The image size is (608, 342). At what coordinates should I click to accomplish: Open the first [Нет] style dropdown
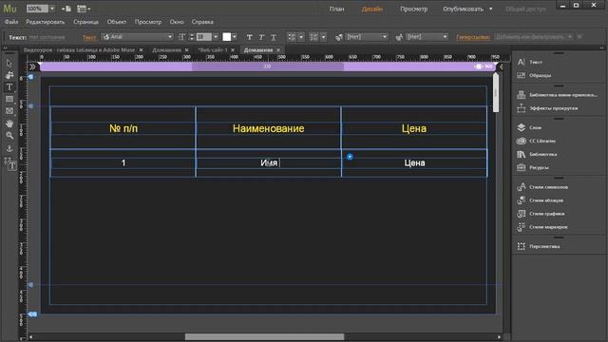coord(367,37)
